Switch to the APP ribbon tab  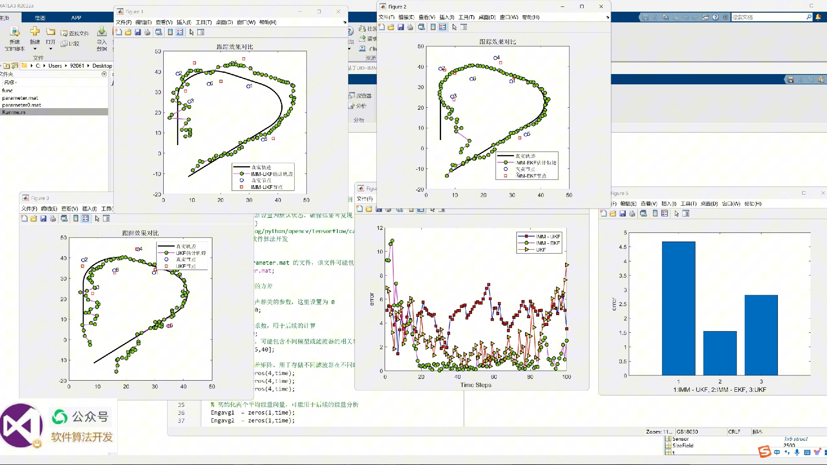76,18
